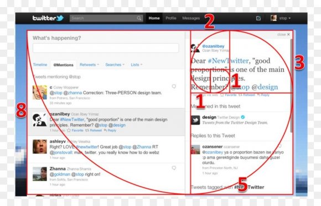Open the compose new tweet icon
Image resolution: width=321 pixels, height=206 pixels.
pyautogui.click(x=258, y=18)
